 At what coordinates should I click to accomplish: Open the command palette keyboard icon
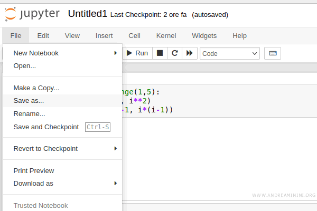(x=273, y=53)
